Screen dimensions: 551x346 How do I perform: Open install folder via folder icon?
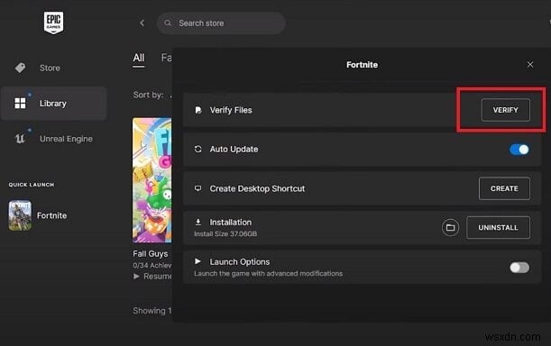tap(450, 228)
